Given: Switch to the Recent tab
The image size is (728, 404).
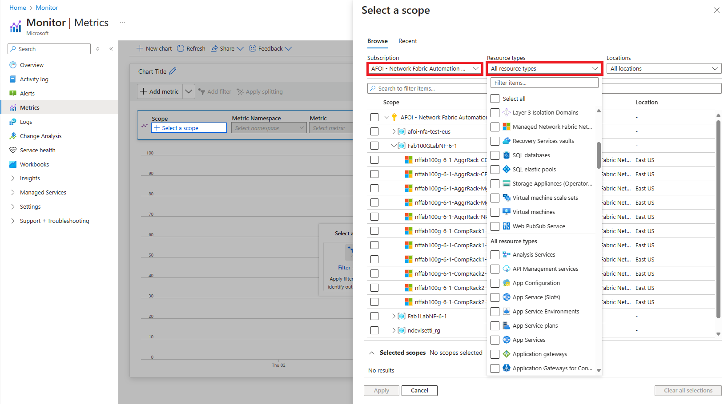Looking at the screenshot, I should point(407,41).
